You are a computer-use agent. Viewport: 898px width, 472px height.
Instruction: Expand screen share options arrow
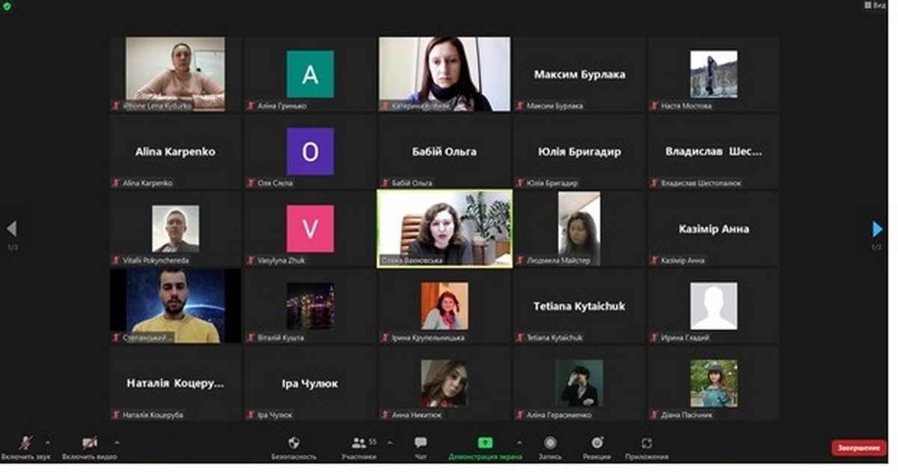click(x=519, y=441)
